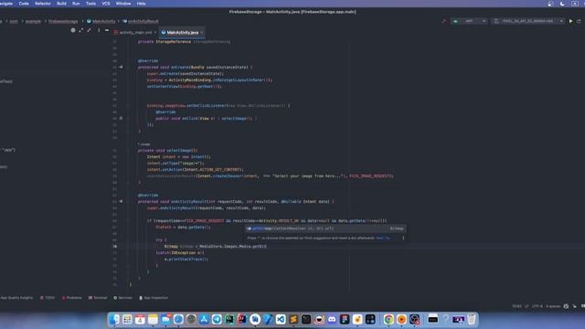Screen dimensions: 585x329
Task: Run the app with the play button
Action: [570, 21]
